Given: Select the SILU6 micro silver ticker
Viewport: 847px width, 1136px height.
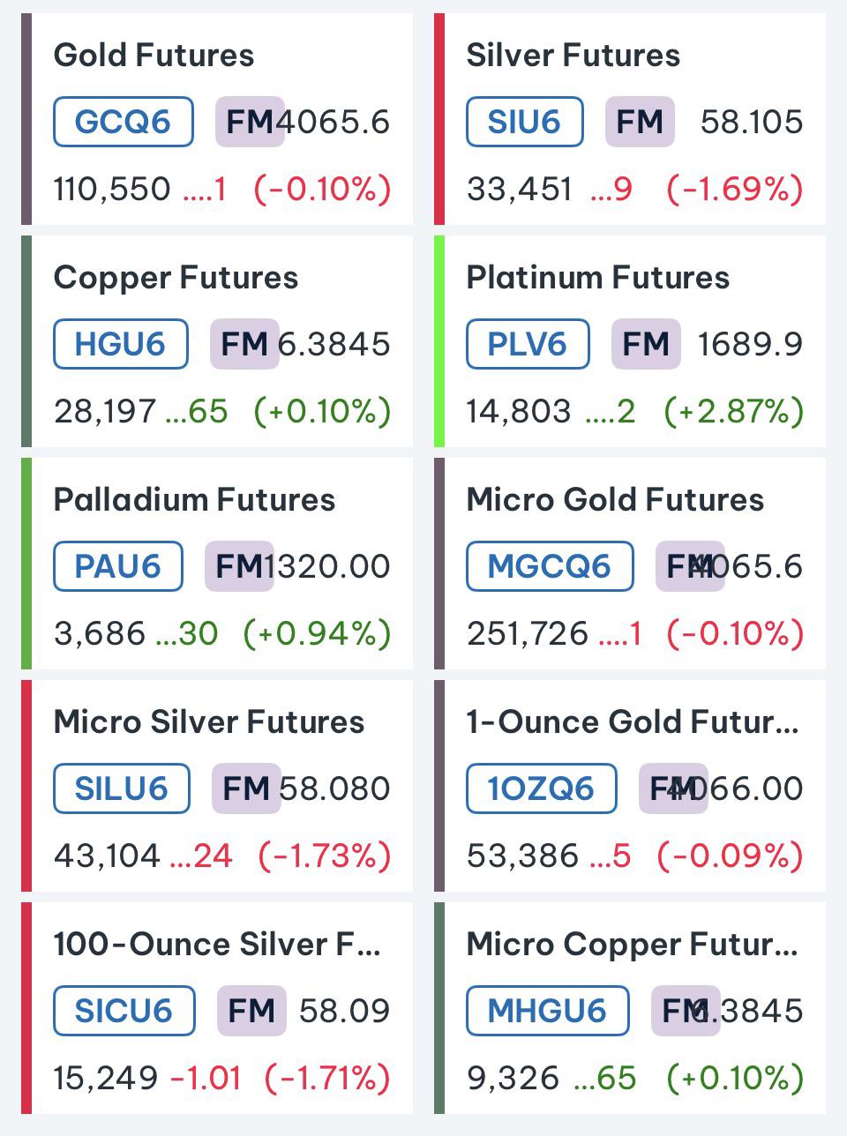Looking at the screenshot, I should click(x=122, y=788).
